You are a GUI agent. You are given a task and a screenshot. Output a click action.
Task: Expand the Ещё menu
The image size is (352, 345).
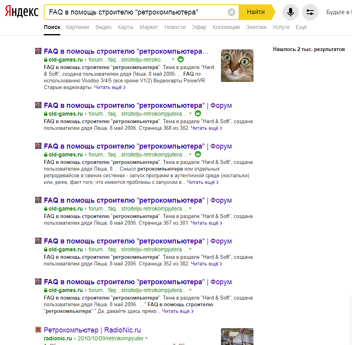301,27
